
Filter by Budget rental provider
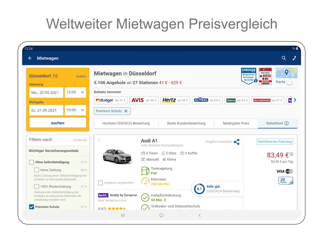coord(111,100)
